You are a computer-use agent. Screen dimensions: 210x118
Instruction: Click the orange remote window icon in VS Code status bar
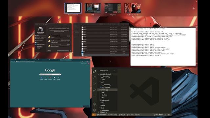tap(94, 115)
